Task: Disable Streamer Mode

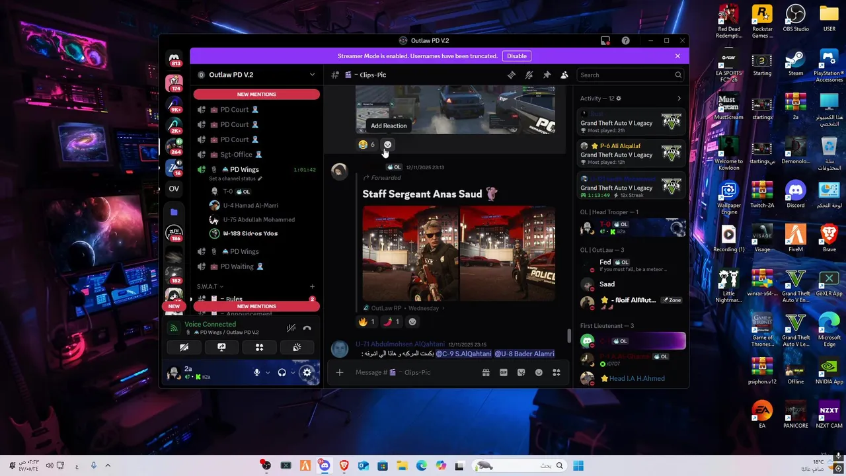Action: tap(517, 56)
